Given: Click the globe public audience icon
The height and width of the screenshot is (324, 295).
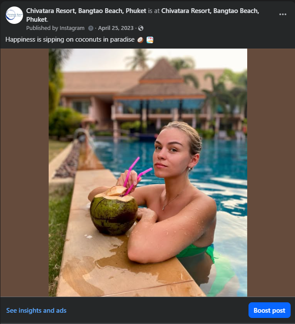Looking at the screenshot, I should [140, 28].
